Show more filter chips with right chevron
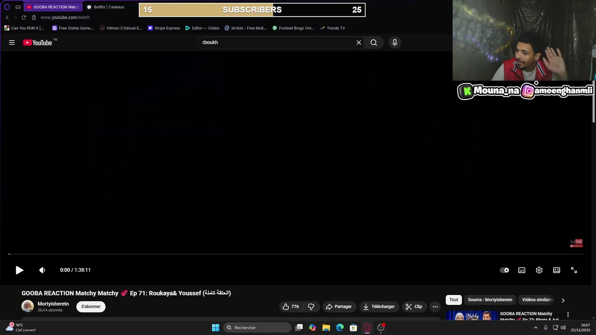596x335 pixels. pos(563,300)
